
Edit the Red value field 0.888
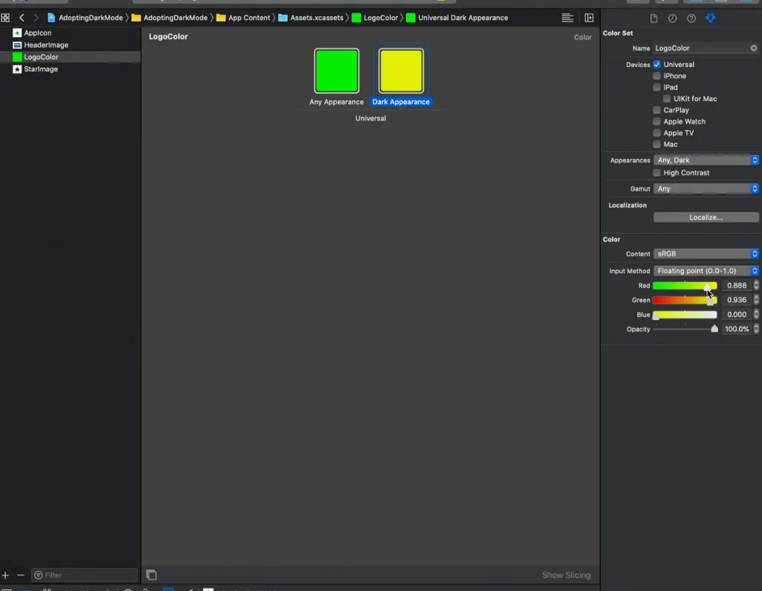(737, 285)
